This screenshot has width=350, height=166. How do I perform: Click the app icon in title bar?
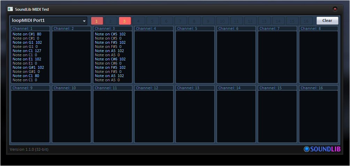coord(10,9)
